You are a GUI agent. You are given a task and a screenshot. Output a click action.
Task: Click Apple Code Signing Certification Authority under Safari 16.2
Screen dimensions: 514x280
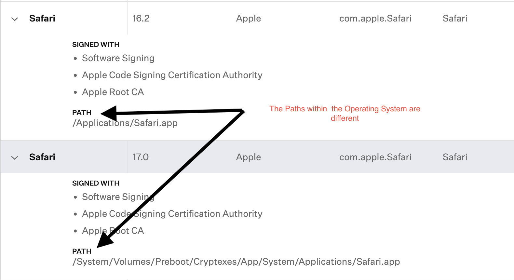[172, 75]
